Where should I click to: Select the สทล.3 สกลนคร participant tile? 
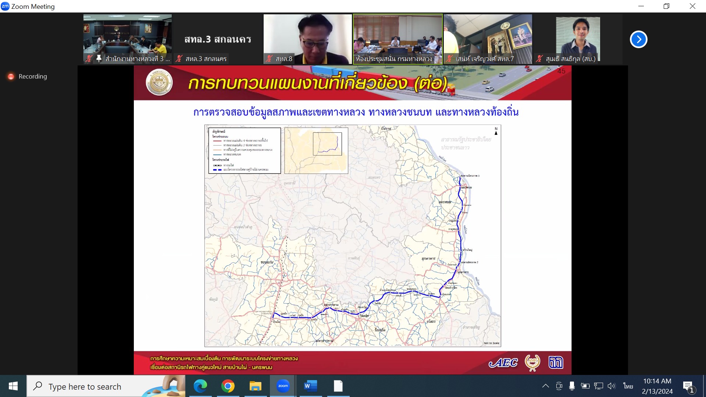coord(217,39)
